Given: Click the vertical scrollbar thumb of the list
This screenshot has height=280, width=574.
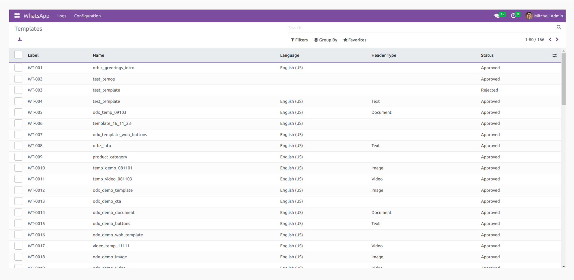Looking at the screenshot, I should tap(563, 79).
